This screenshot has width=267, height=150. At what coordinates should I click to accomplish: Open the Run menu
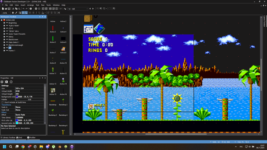[x=43, y=5]
